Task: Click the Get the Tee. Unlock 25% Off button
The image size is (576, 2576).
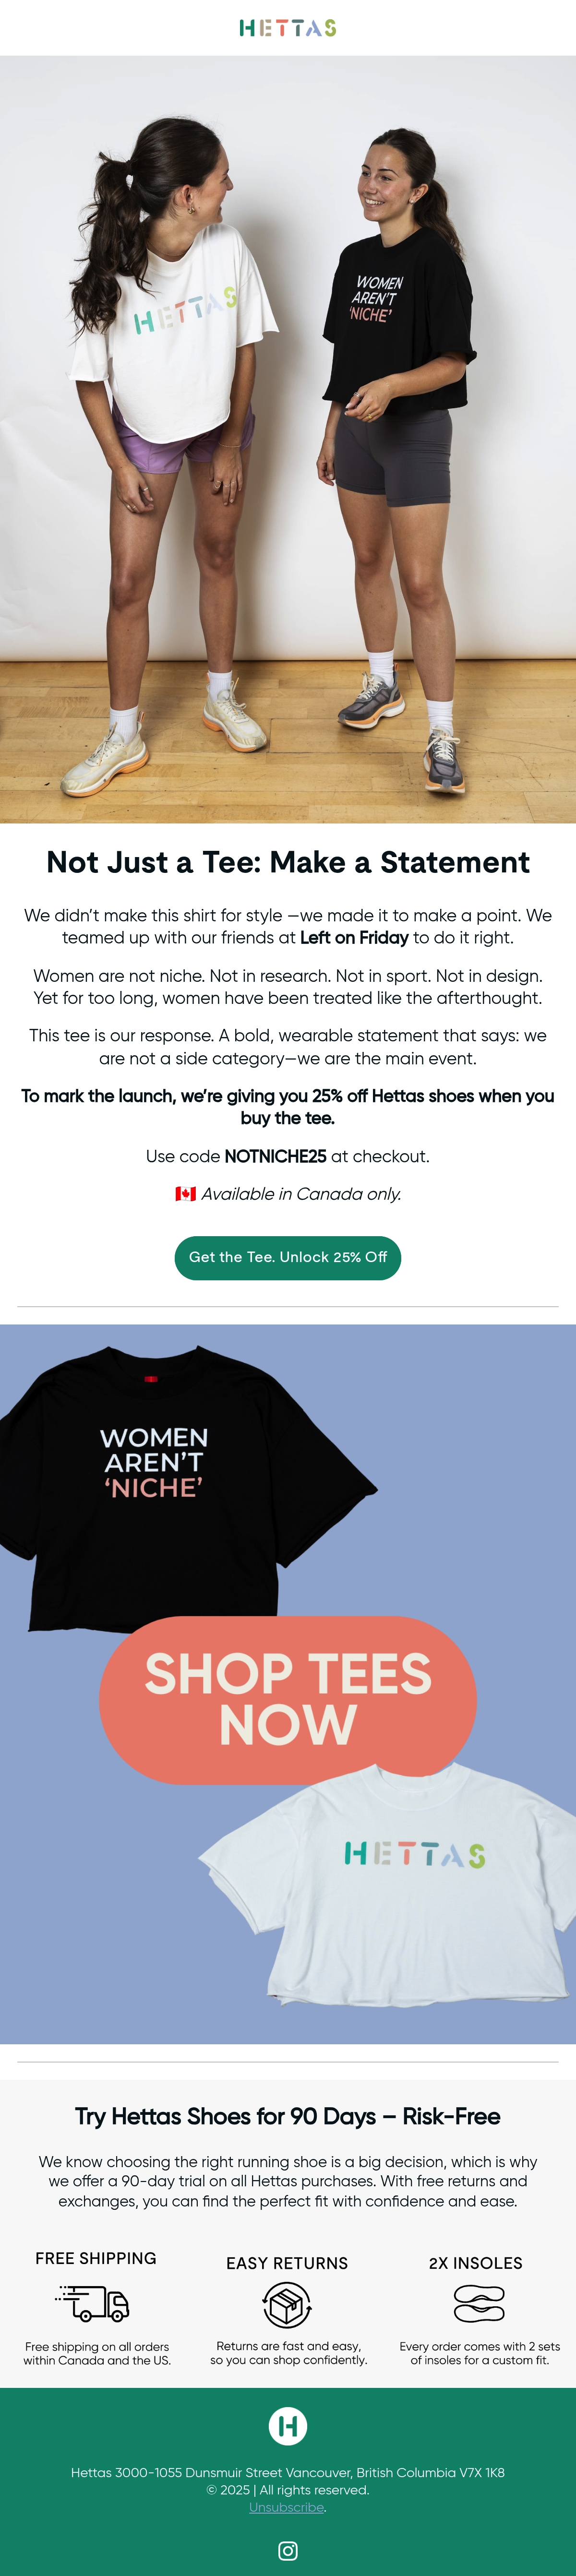Action: [288, 1257]
